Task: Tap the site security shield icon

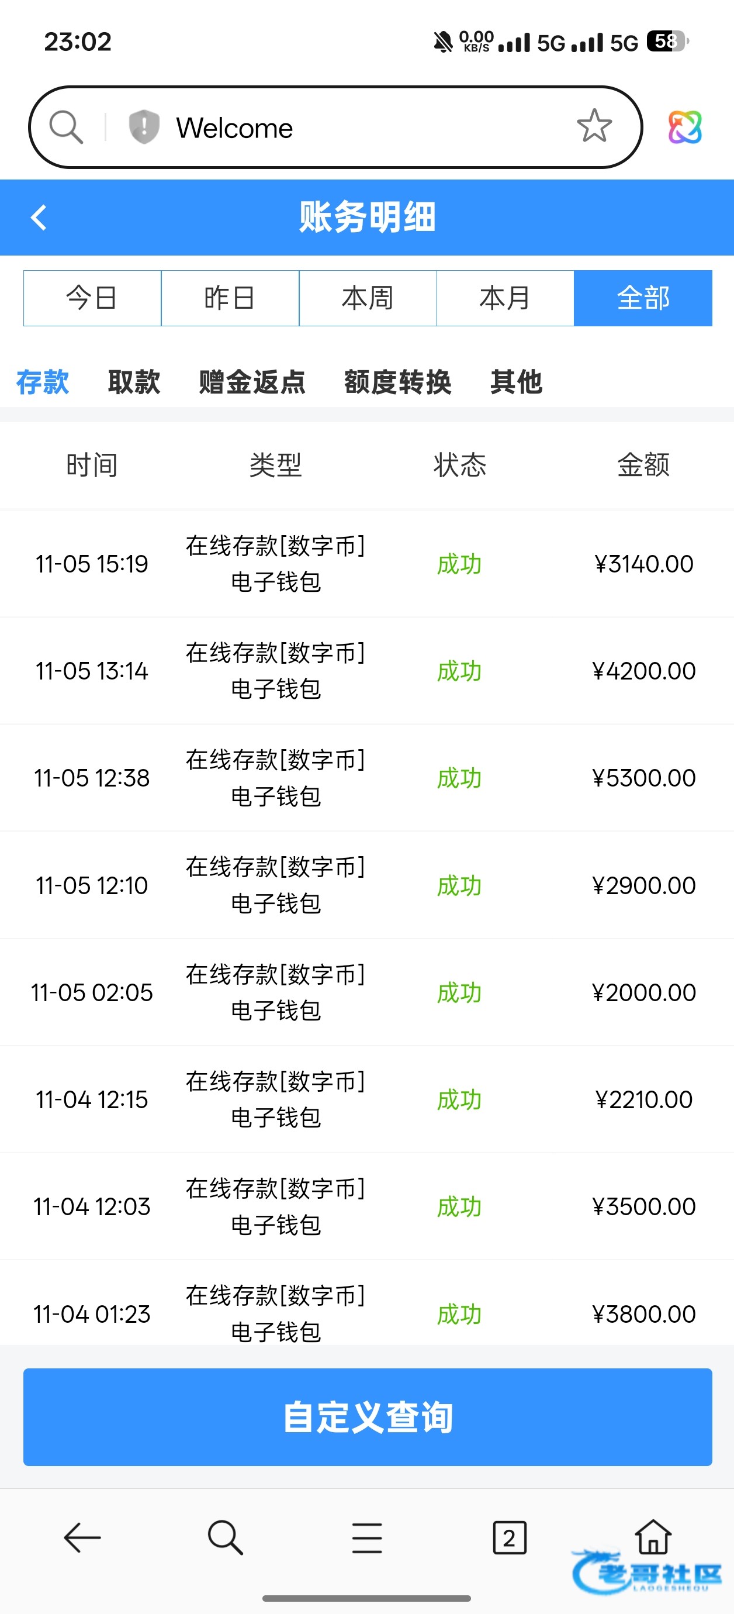Action: click(x=143, y=127)
